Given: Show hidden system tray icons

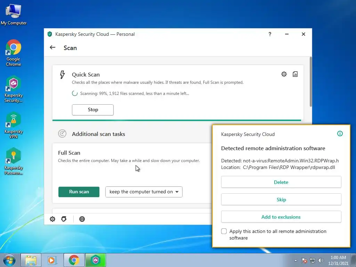Looking at the screenshot, I should pos(296,260).
